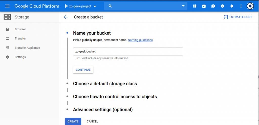
Task: Click the bucket name input field
Action: pos(128,52)
